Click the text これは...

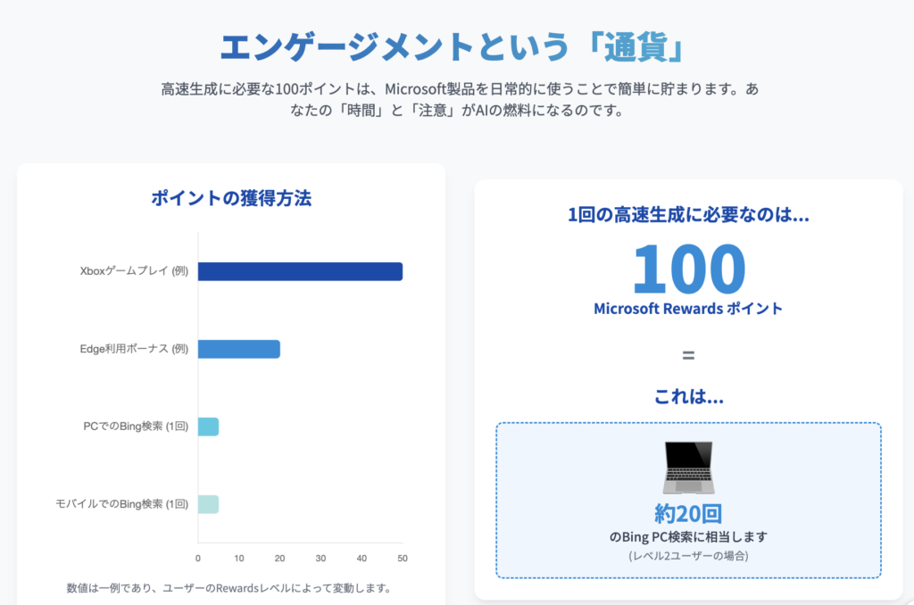[688, 397]
